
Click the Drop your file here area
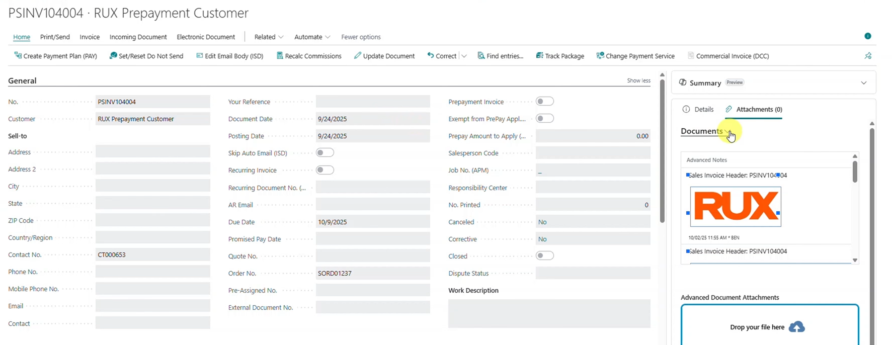pos(770,325)
